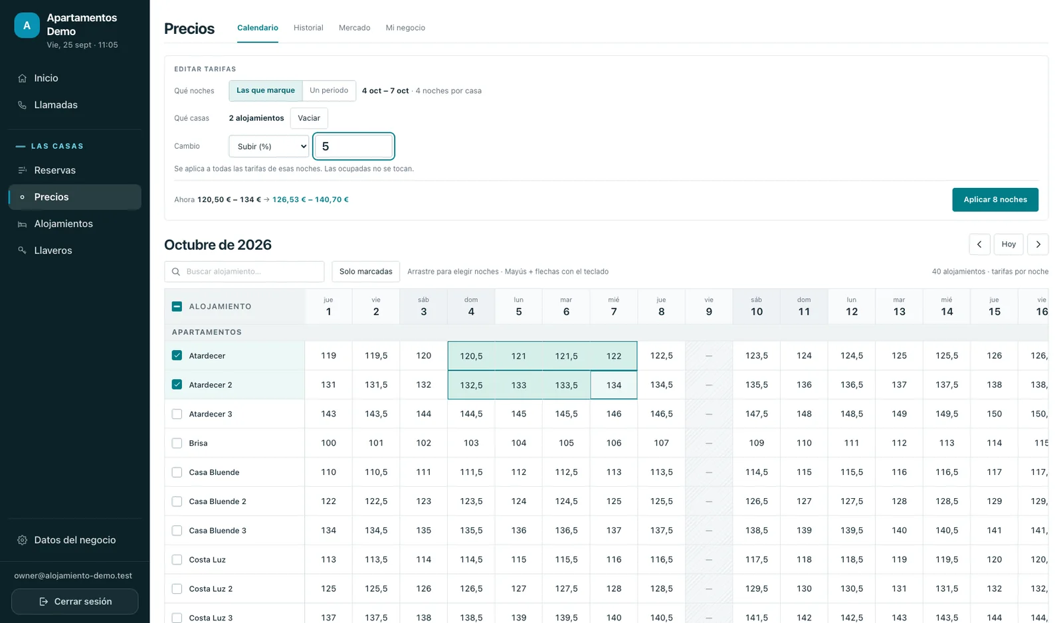
Task: Click the phone icon beside Llamadas
Action: click(22, 105)
